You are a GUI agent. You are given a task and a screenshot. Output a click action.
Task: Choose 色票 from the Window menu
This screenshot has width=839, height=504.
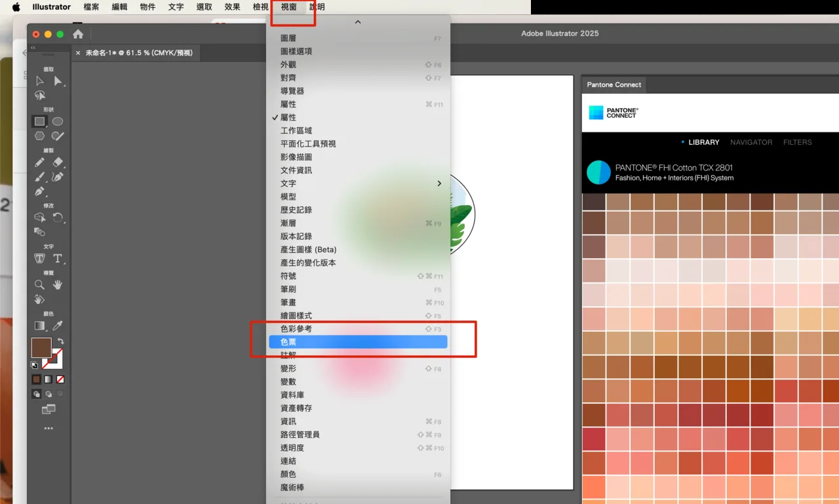358,342
